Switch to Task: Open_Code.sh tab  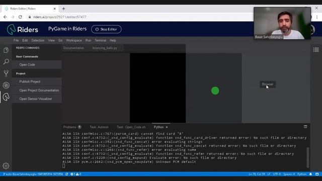click(x=131, y=127)
